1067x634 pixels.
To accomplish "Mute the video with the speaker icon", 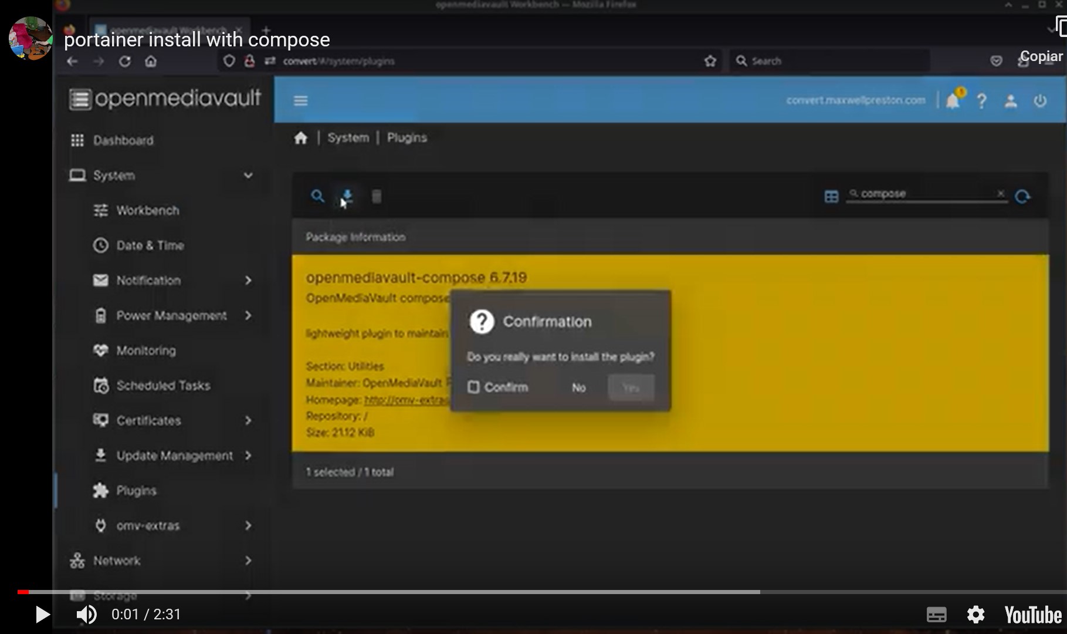I will [x=87, y=615].
